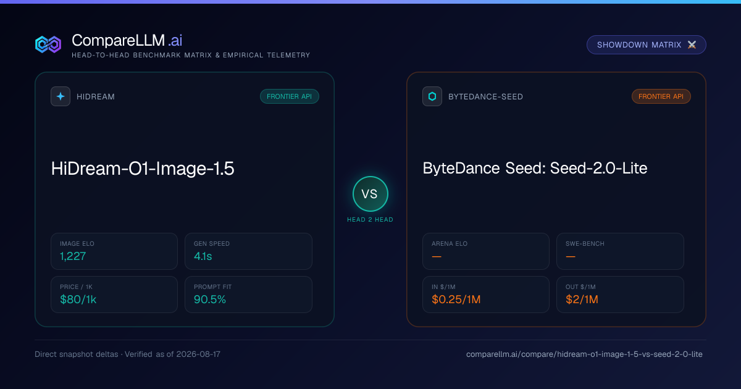Open the Showdown Matrix button

coord(647,45)
